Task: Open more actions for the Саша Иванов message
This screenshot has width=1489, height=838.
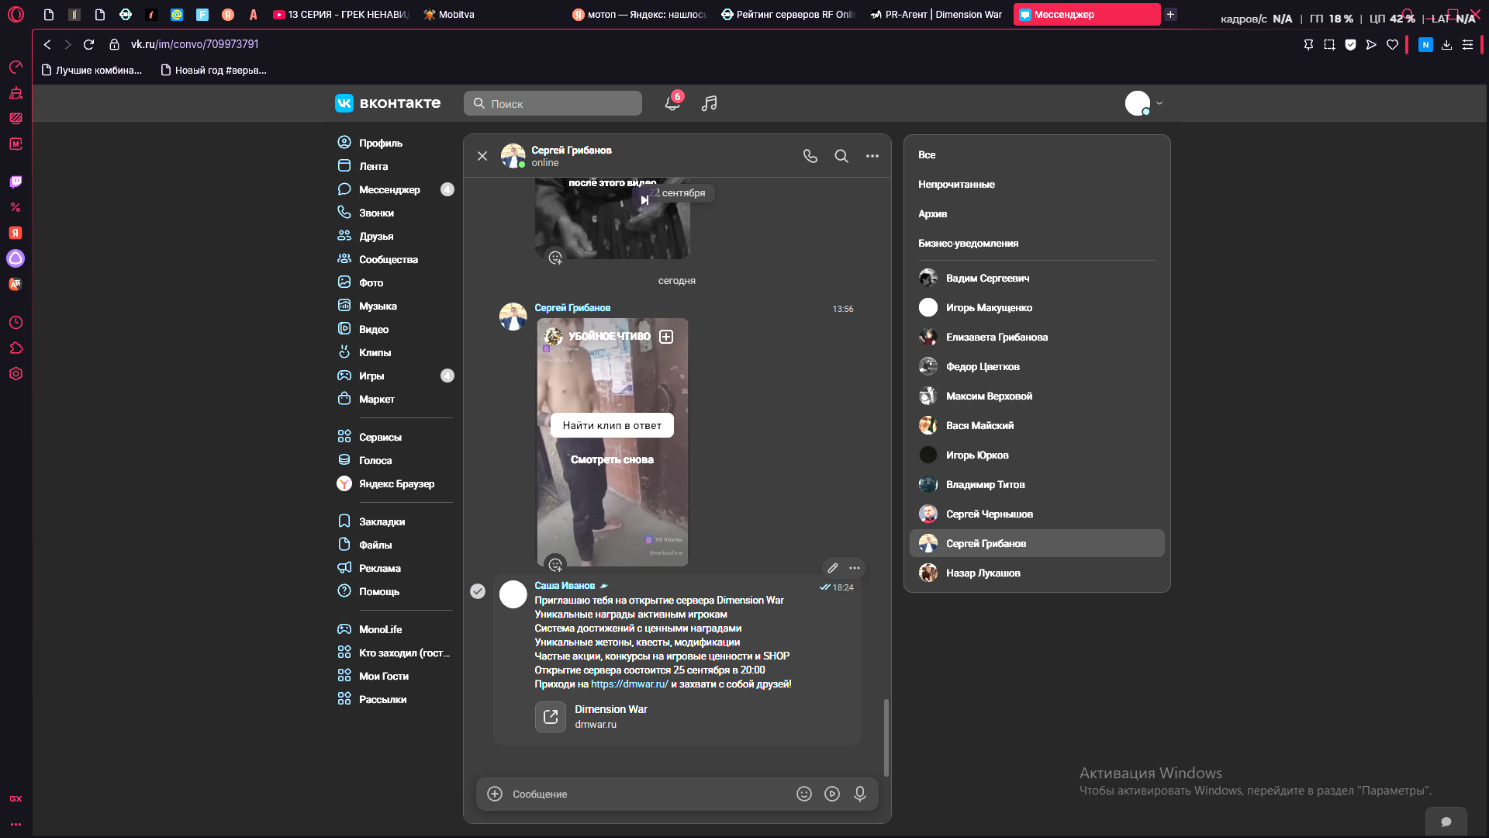Action: click(855, 568)
